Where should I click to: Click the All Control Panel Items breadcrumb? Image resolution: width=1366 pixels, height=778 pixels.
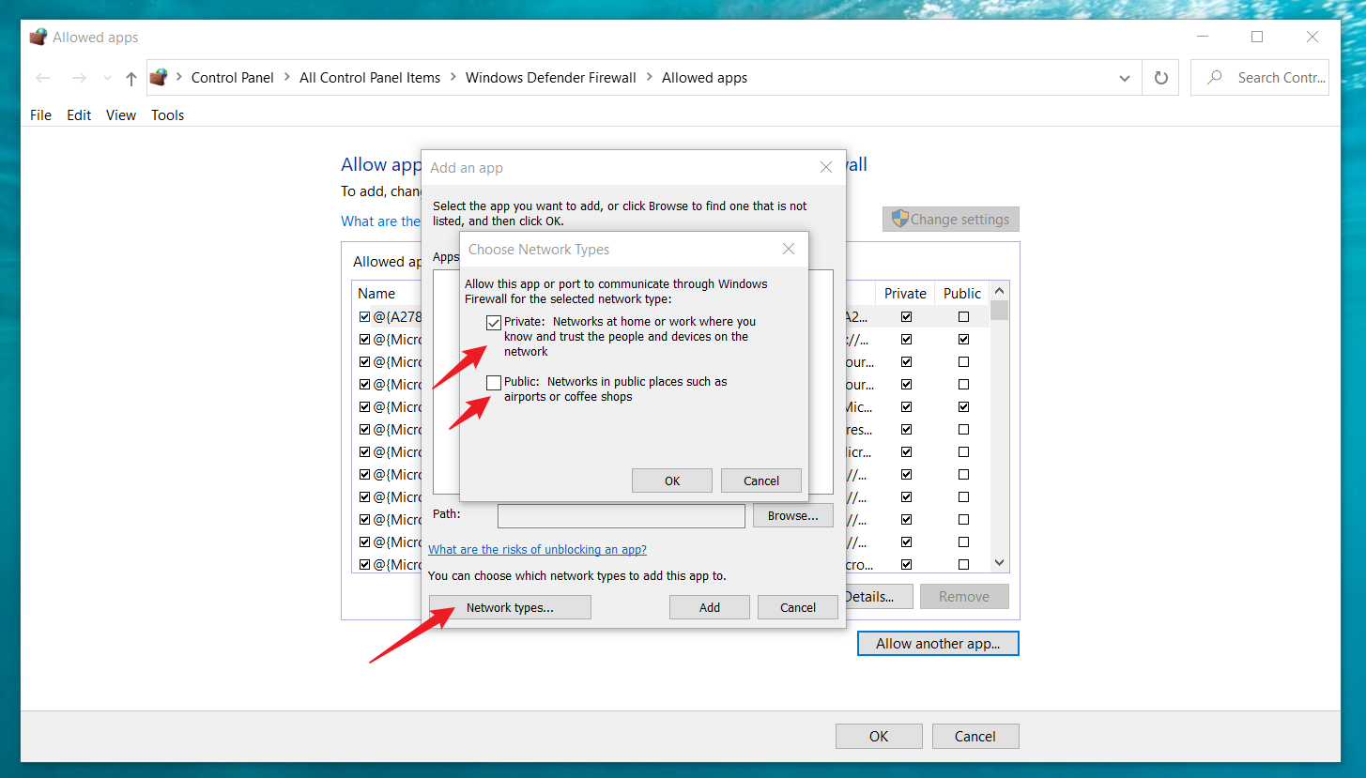370,78
